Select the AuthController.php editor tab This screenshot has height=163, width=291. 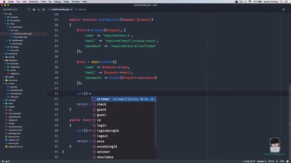pyautogui.click(x=60, y=10)
